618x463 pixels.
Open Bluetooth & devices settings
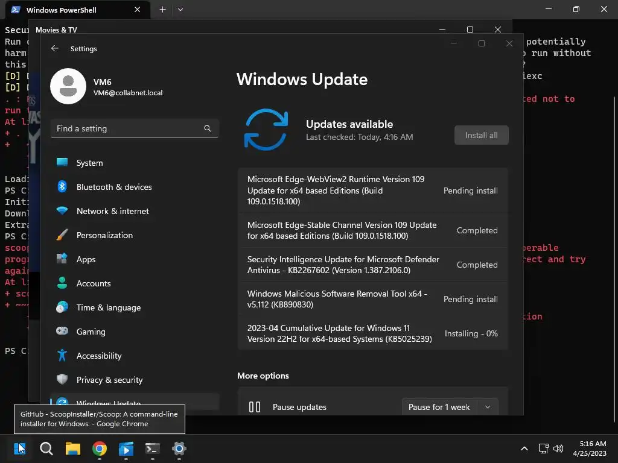[135, 187]
